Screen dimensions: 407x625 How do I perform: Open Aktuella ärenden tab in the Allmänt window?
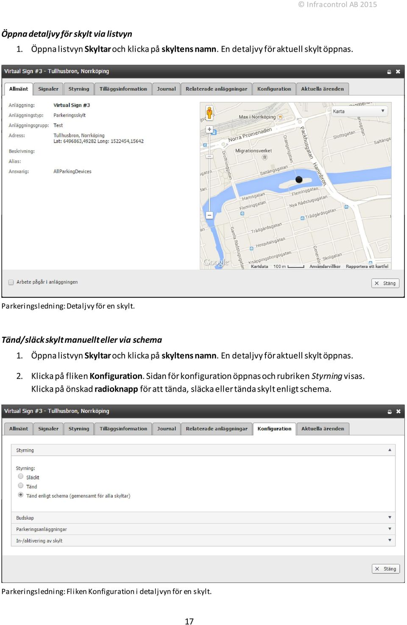coord(323,89)
